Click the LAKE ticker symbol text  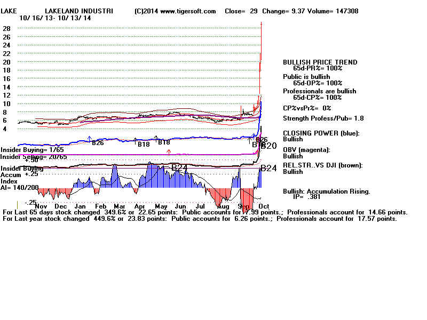pyautogui.click(x=9, y=11)
